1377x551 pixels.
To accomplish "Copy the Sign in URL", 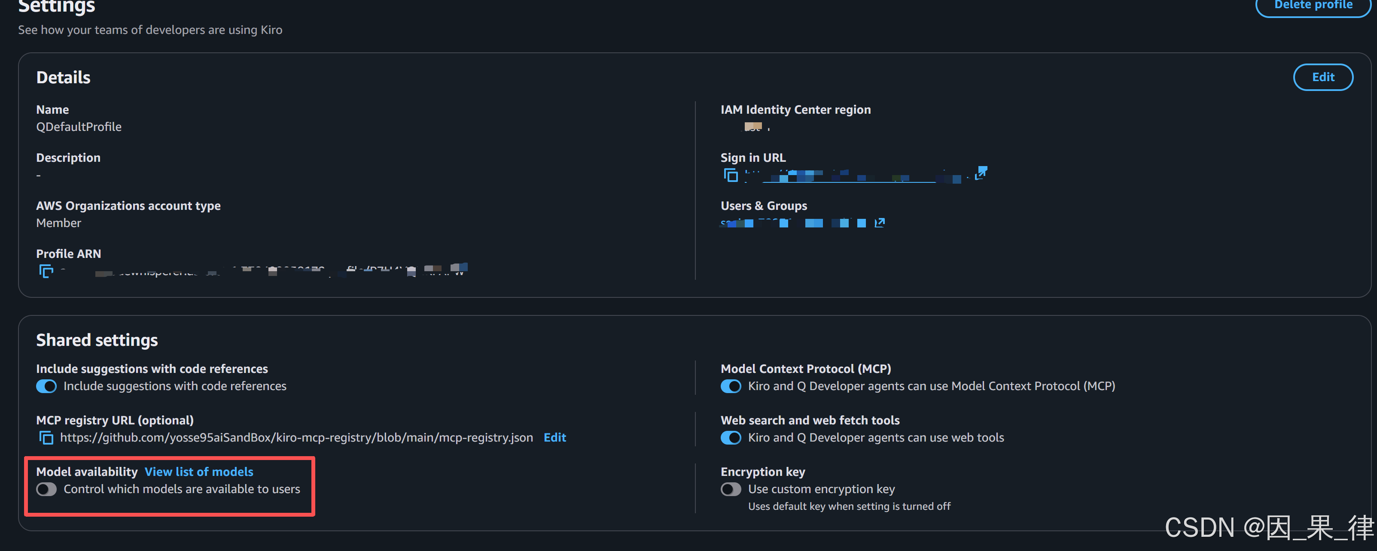I will coord(730,175).
